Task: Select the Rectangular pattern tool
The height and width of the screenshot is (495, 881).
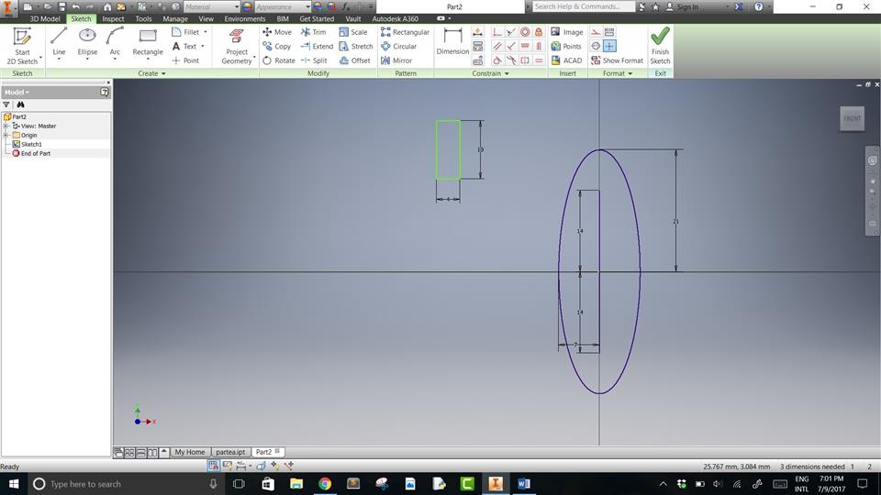Action: pyautogui.click(x=405, y=32)
